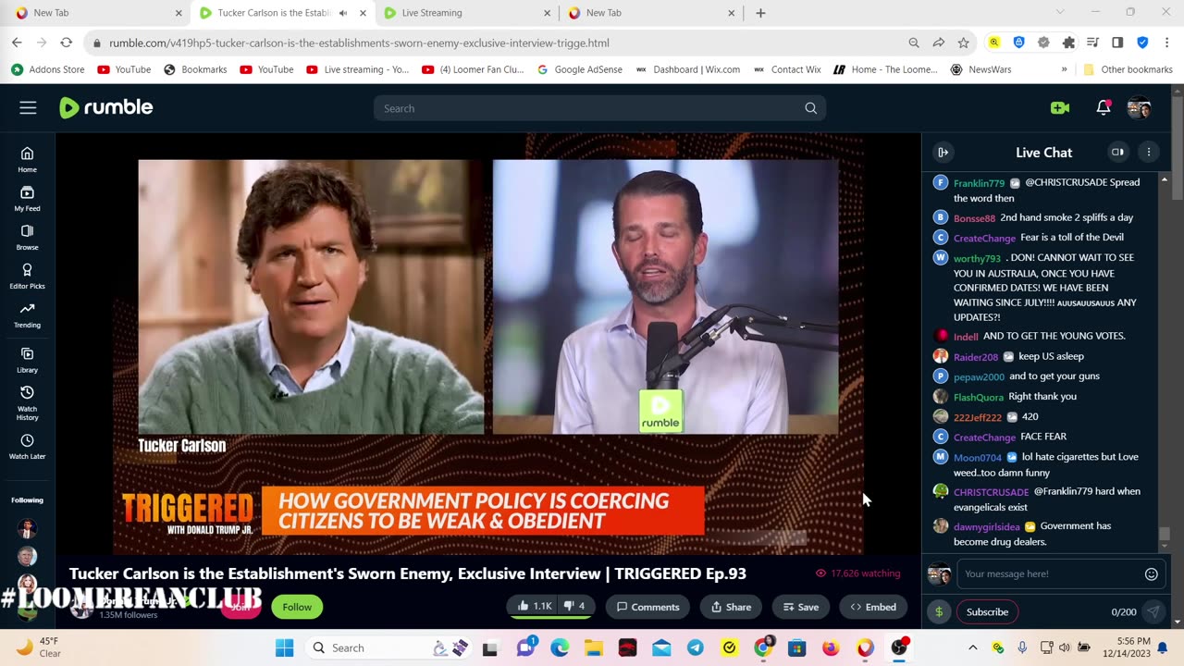Open Rumble notifications bell
Viewport: 1184px width, 666px height.
1104,107
